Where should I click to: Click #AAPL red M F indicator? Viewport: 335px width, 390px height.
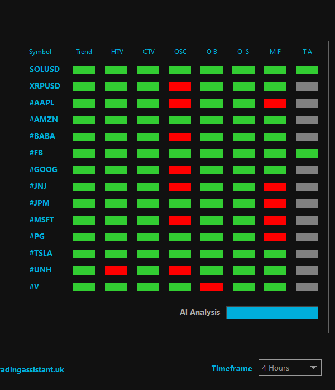pos(275,103)
